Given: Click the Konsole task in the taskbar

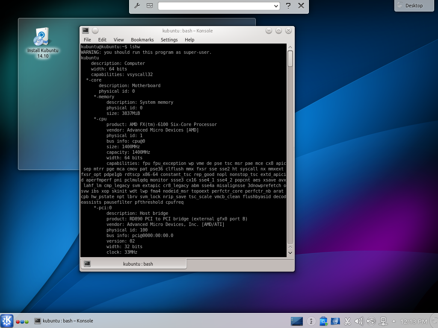Looking at the screenshot, I should 64,321.
